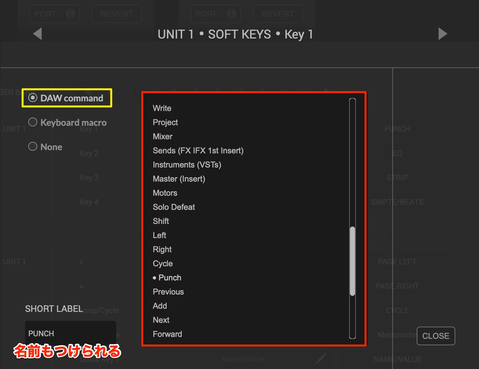Choose Sends (FX IFX 1st Insert) command
This screenshot has width=479, height=369.
coord(198,150)
